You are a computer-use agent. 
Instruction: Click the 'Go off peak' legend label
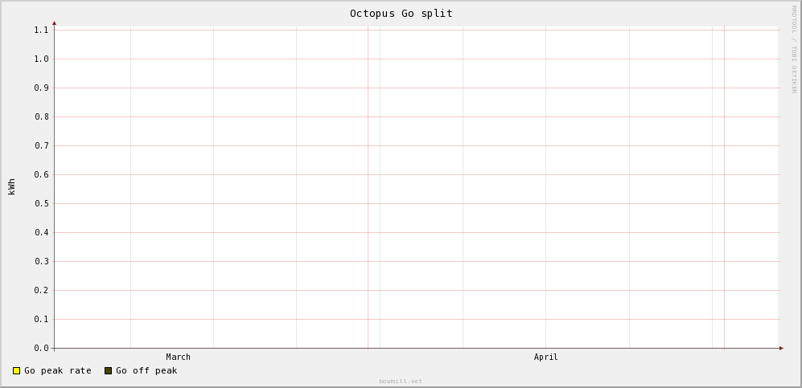point(146,370)
